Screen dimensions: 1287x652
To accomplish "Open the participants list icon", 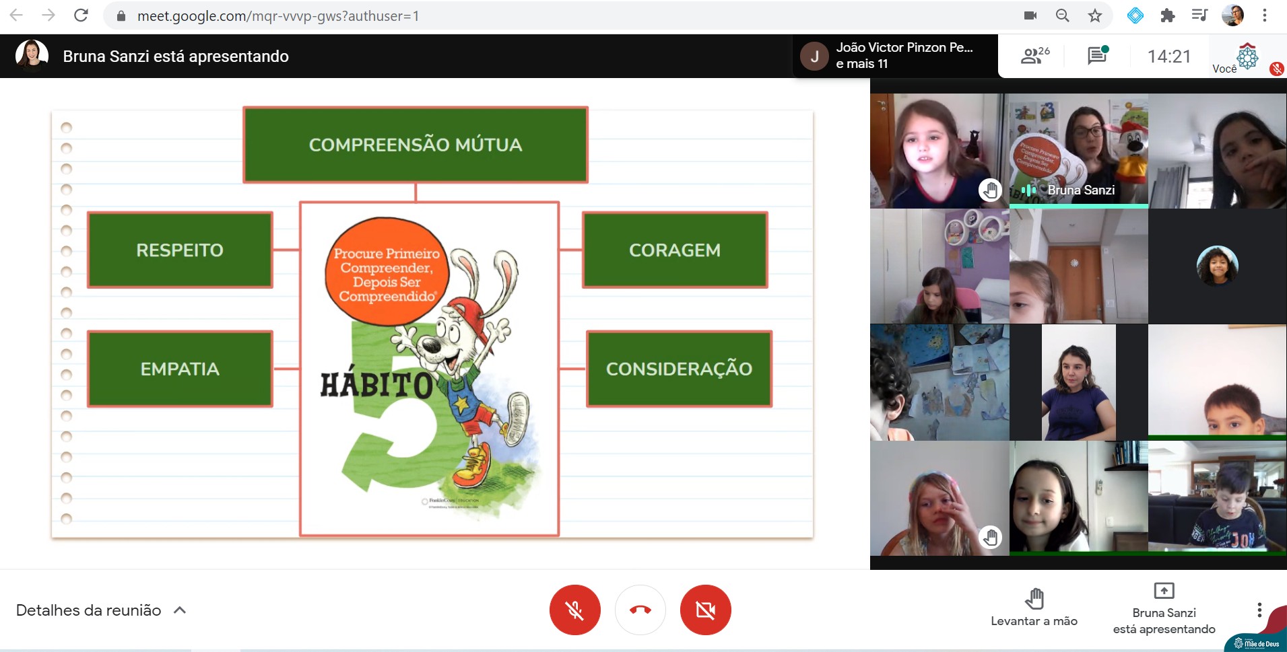I will pyautogui.click(x=1034, y=56).
